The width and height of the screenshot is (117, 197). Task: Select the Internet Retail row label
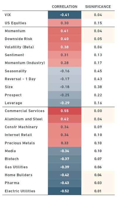coord(18,135)
